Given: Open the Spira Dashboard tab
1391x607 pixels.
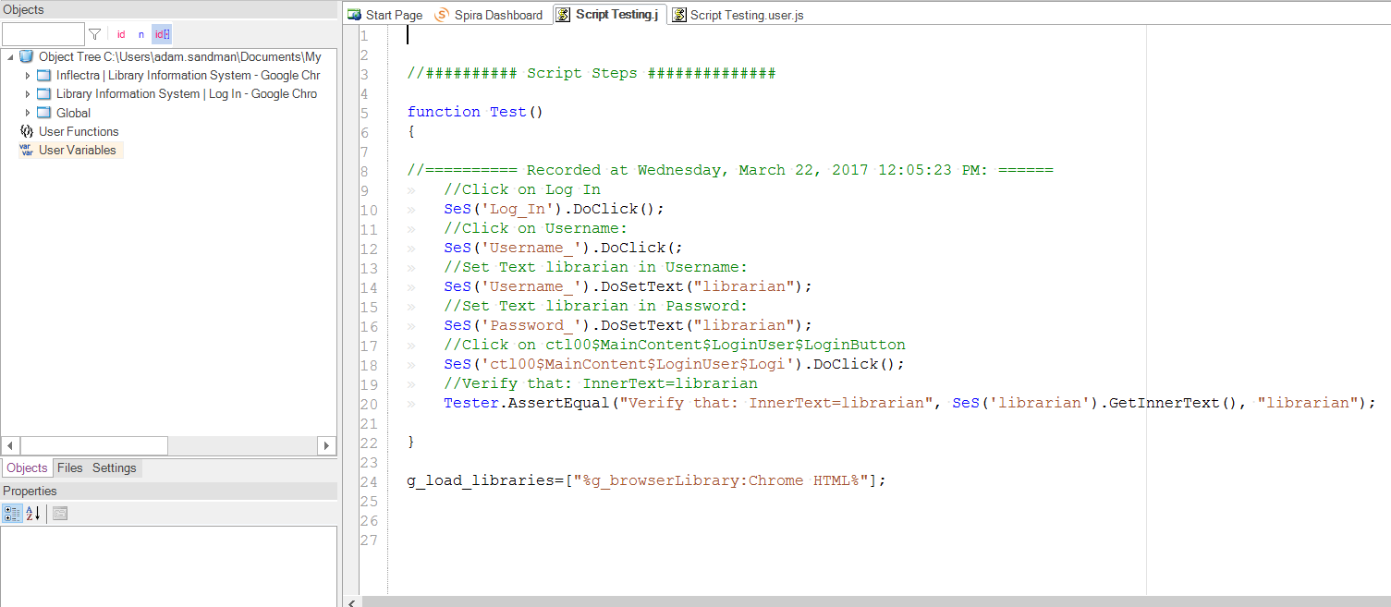Looking at the screenshot, I should pos(489,15).
